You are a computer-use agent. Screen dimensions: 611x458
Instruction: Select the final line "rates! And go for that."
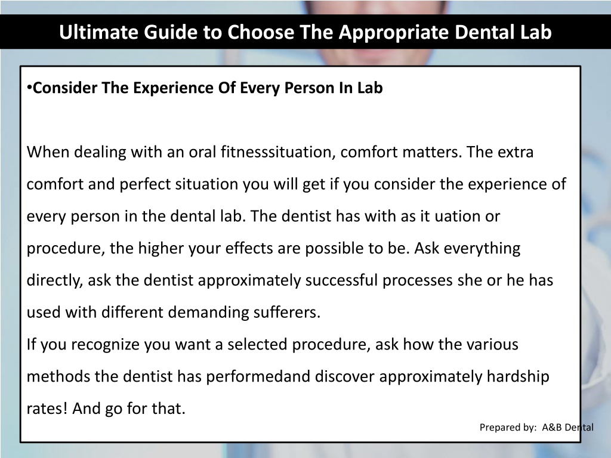106,409
